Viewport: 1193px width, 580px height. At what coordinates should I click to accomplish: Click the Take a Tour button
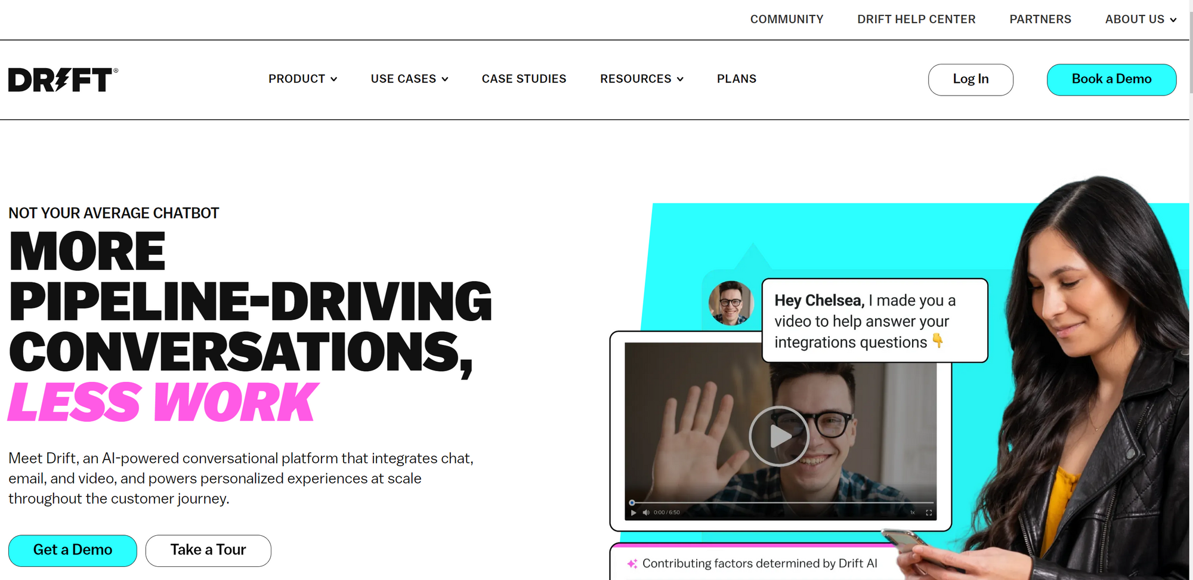[208, 550]
